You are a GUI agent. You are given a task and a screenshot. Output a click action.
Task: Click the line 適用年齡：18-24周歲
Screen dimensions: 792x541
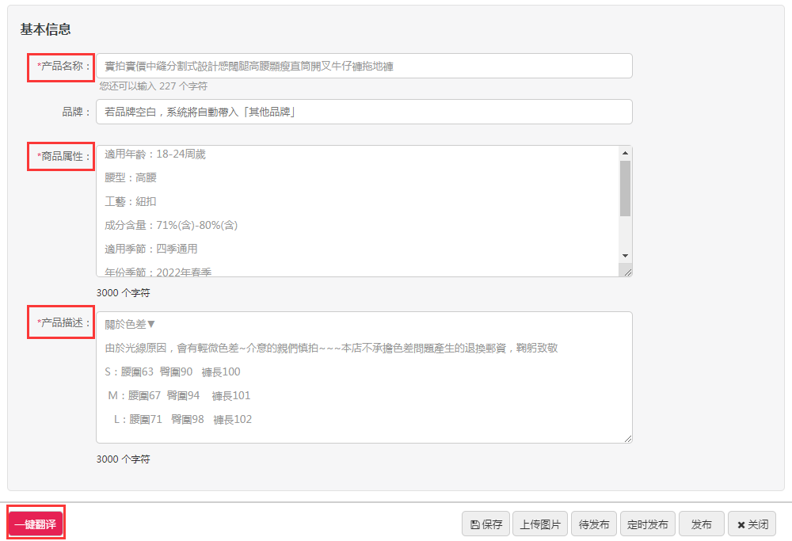pos(155,154)
